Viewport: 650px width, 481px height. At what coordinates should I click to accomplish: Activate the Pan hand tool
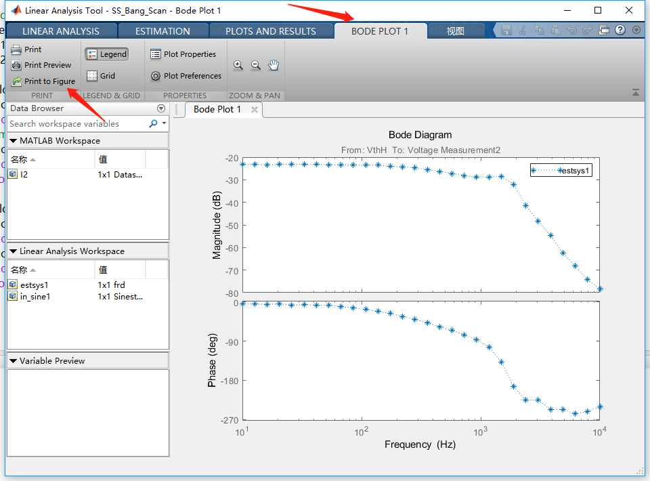click(274, 65)
